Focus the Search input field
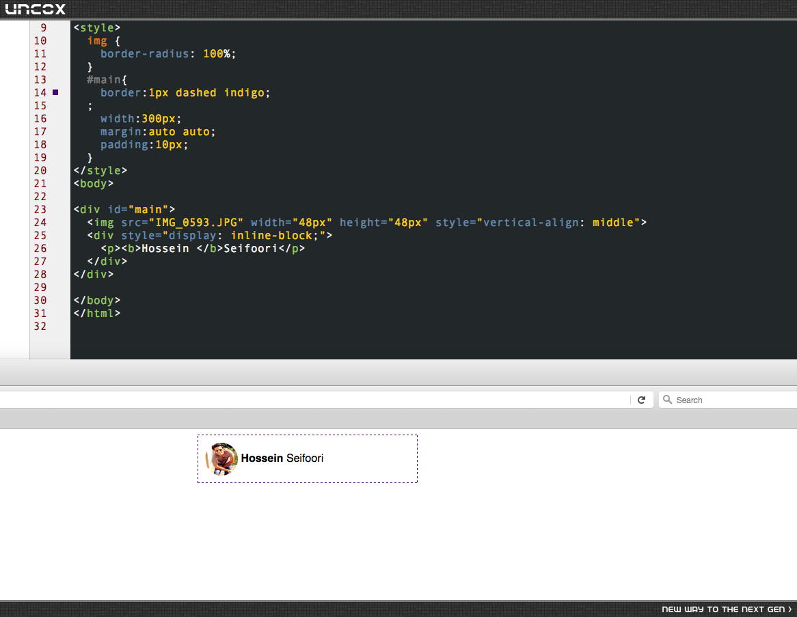The image size is (797, 617). click(x=728, y=400)
